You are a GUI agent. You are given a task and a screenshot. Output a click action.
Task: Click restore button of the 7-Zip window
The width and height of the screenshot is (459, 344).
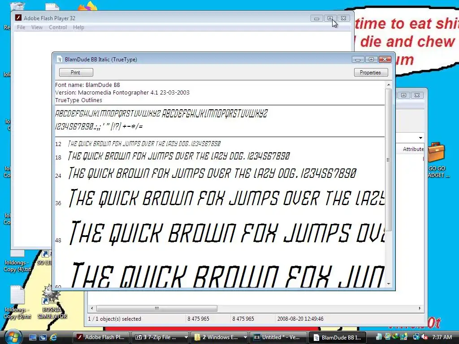point(403,95)
